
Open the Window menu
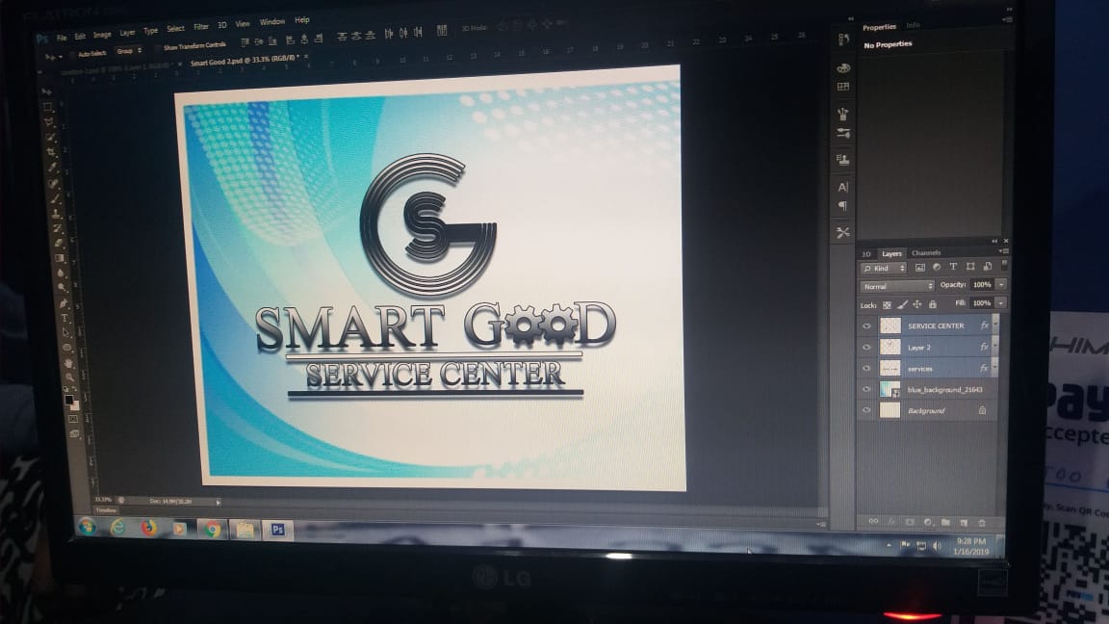click(x=271, y=22)
